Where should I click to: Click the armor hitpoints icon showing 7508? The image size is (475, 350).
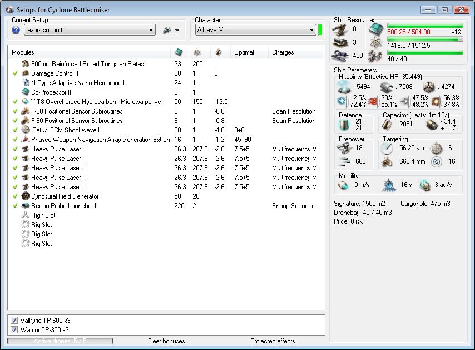[386, 87]
